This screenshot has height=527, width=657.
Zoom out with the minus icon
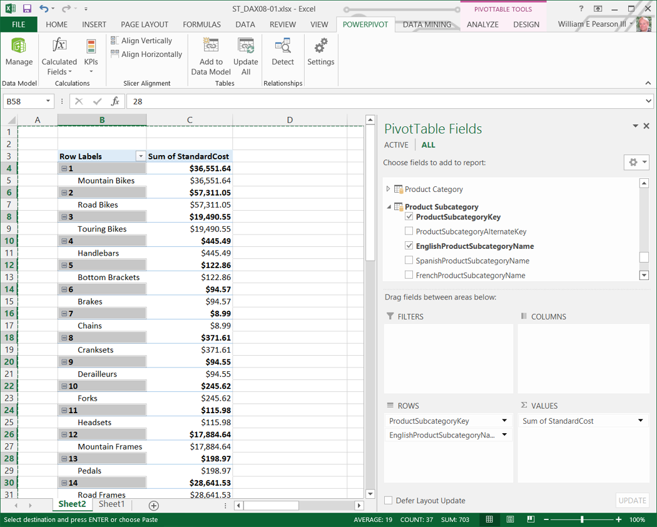click(546, 519)
